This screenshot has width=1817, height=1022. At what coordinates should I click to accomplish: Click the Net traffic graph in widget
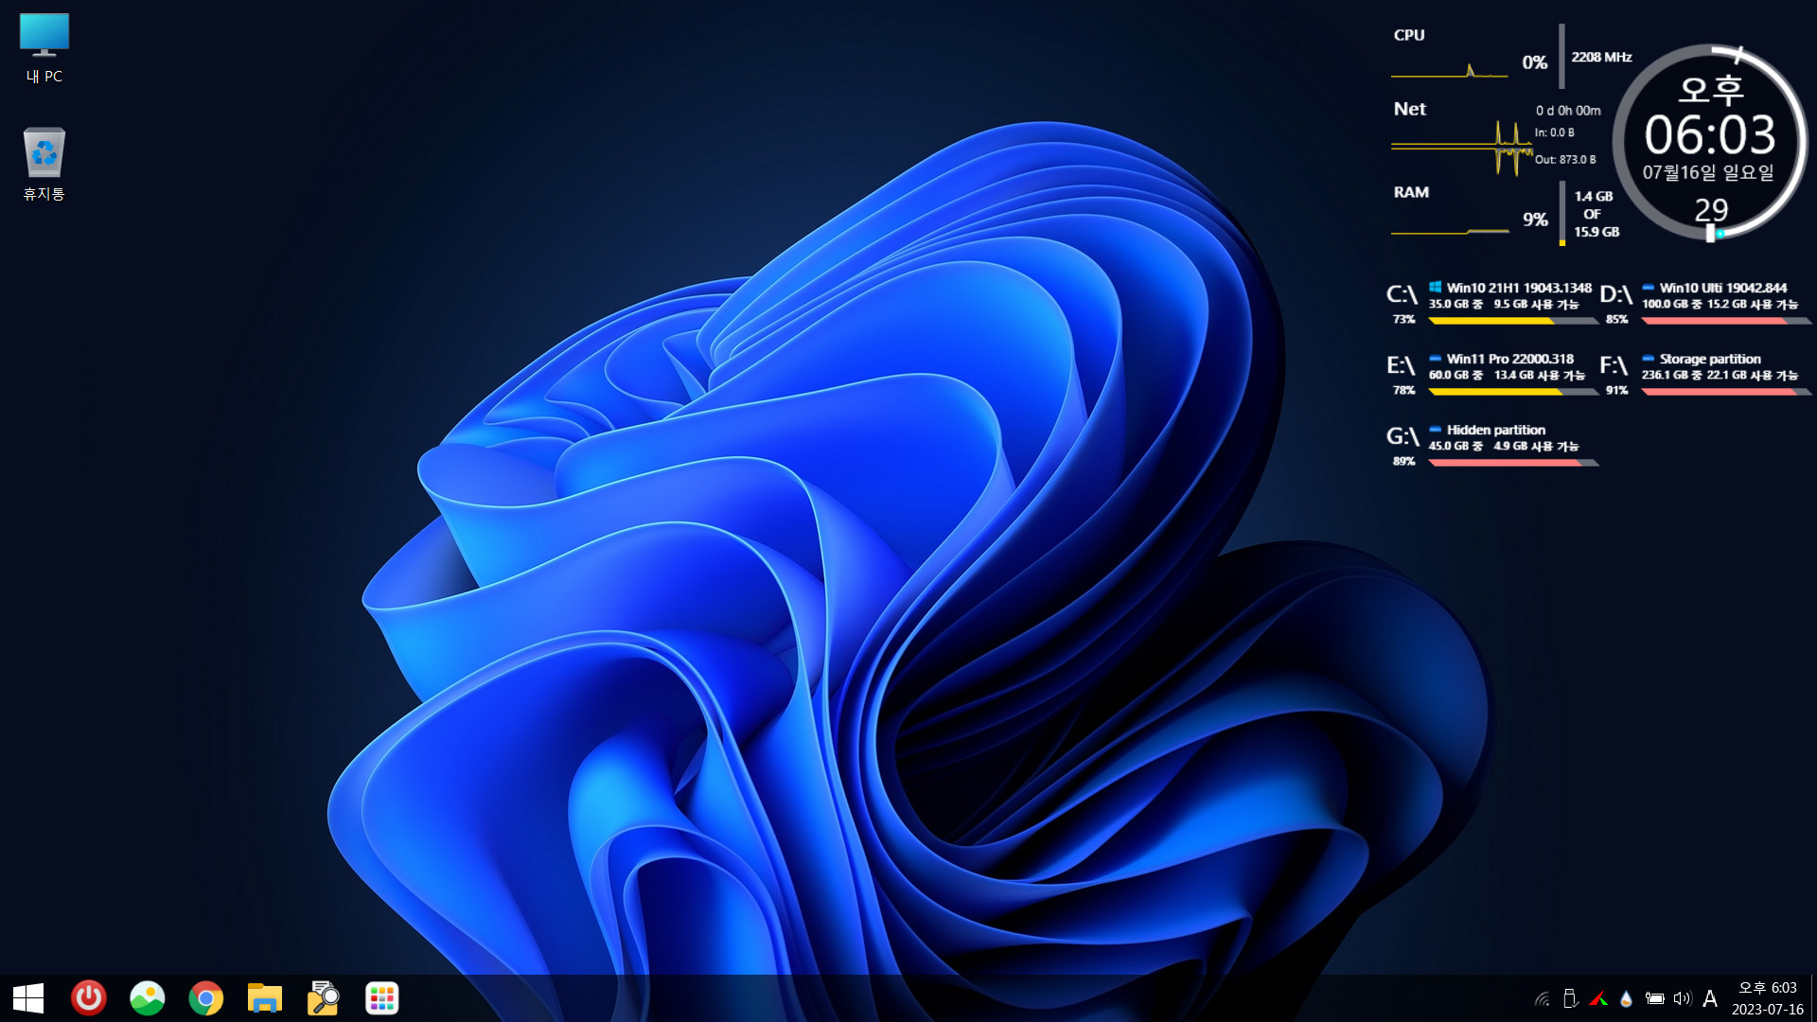pyautogui.click(x=1461, y=147)
